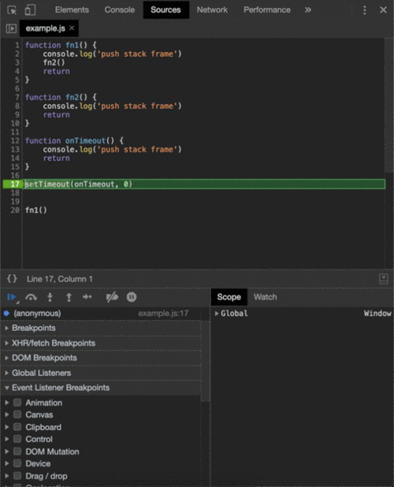Viewport: 394px width, 487px height.
Task: Click line number 12 in the gutter
Action: pyautogui.click(x=15, y=141)
